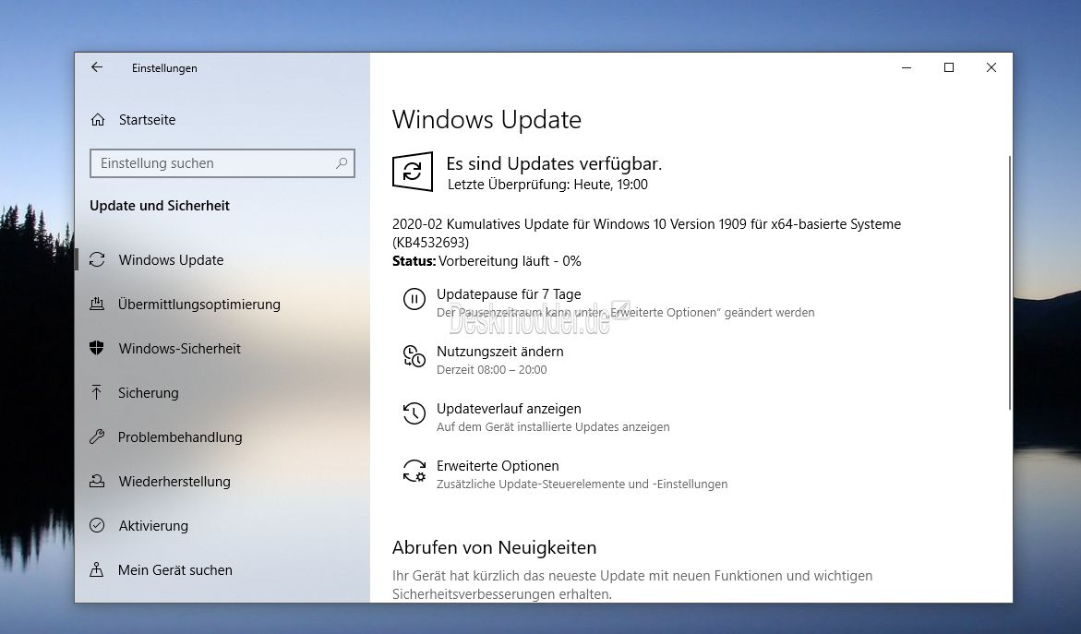Image resolution: width=1081 pixels, height=634 pixels.
Task: Open Problembehandlung page
Action: coord(180,437)
